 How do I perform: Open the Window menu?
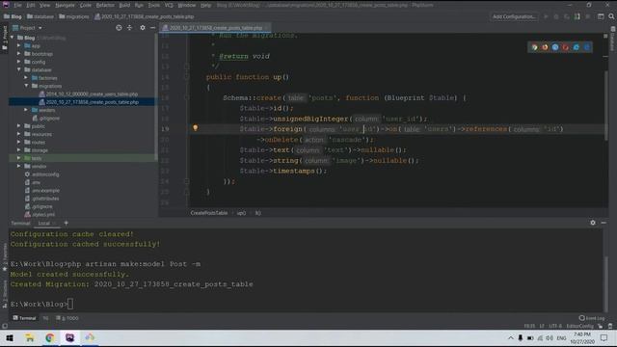tap(187, 5)
